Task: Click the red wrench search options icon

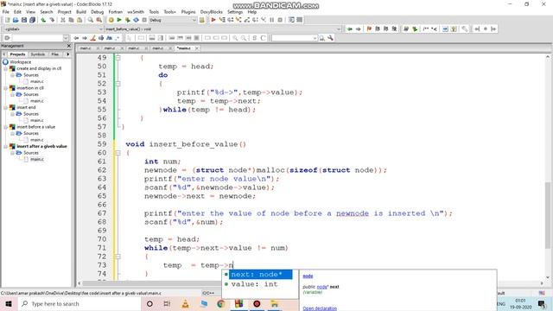Action: (x=330, y=38)
